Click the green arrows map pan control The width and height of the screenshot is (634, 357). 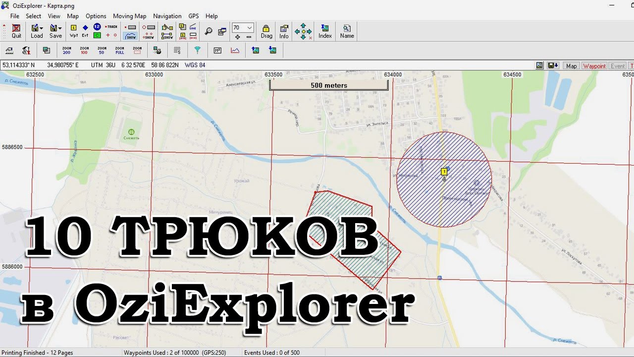tap(303, 31)
